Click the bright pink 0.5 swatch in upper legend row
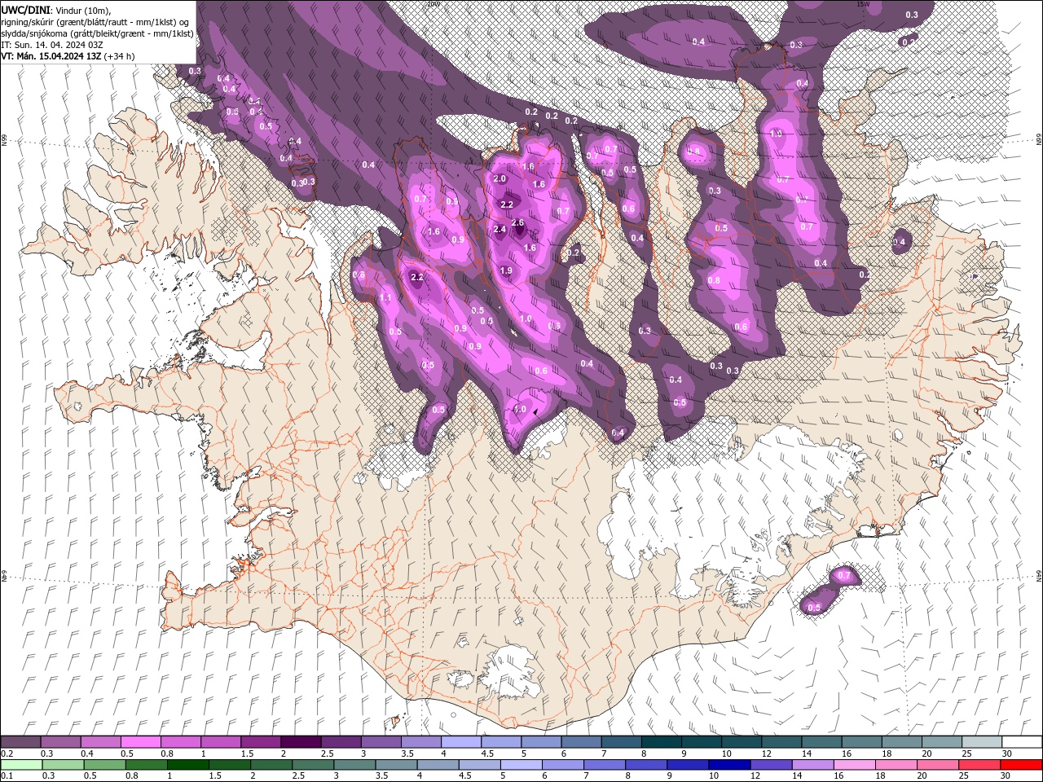The width and height of the screenshot is (1043, 782). [140, 742]
